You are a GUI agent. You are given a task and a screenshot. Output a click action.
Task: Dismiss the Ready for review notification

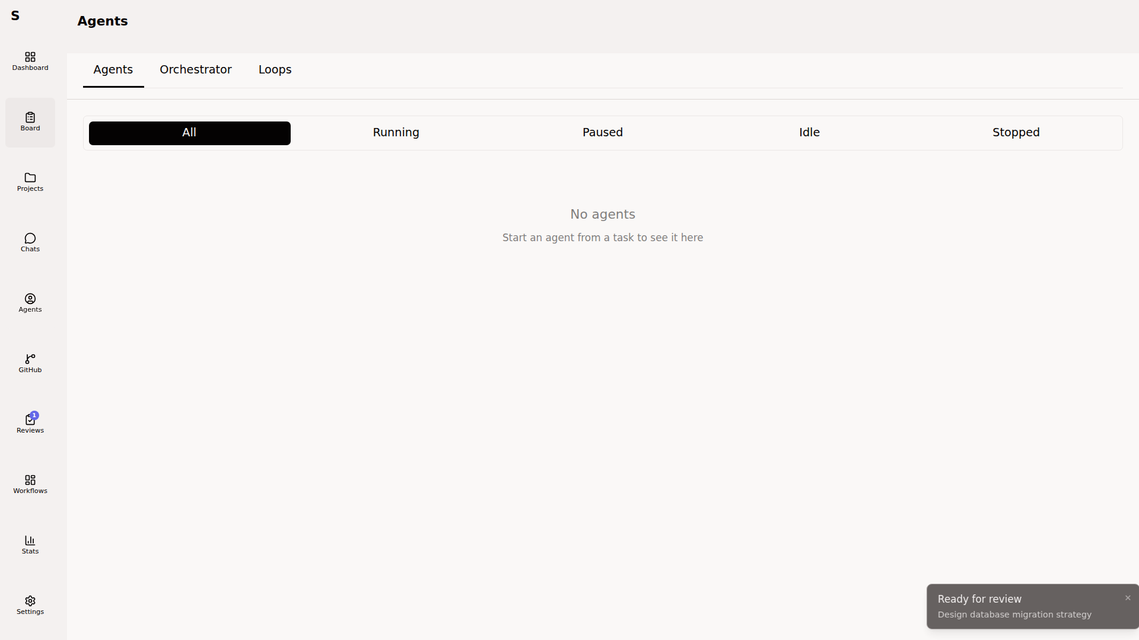point(1127,598)
